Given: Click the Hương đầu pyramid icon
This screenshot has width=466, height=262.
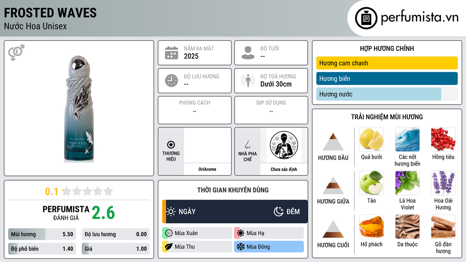Looking at the screenshot, I should coord(333,142).
